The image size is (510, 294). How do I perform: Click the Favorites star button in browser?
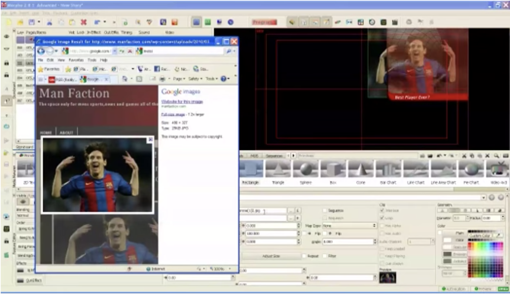click(49, 69)
